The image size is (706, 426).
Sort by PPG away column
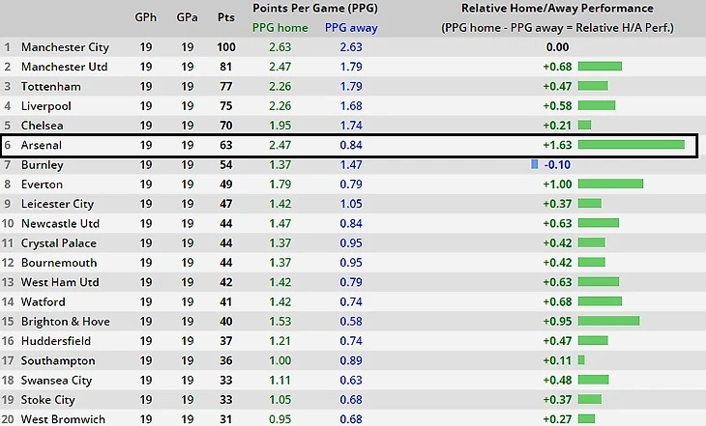tap(351, 28)
